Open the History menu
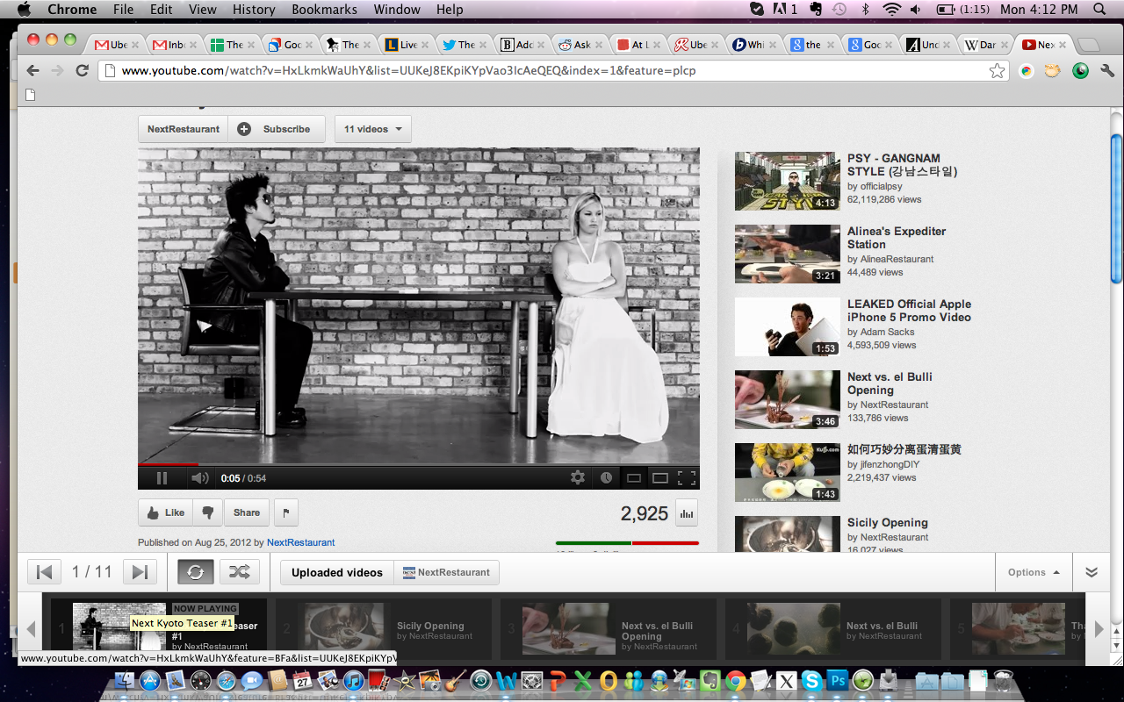Screen dimensions: 1124x702 tap(254, 10)
